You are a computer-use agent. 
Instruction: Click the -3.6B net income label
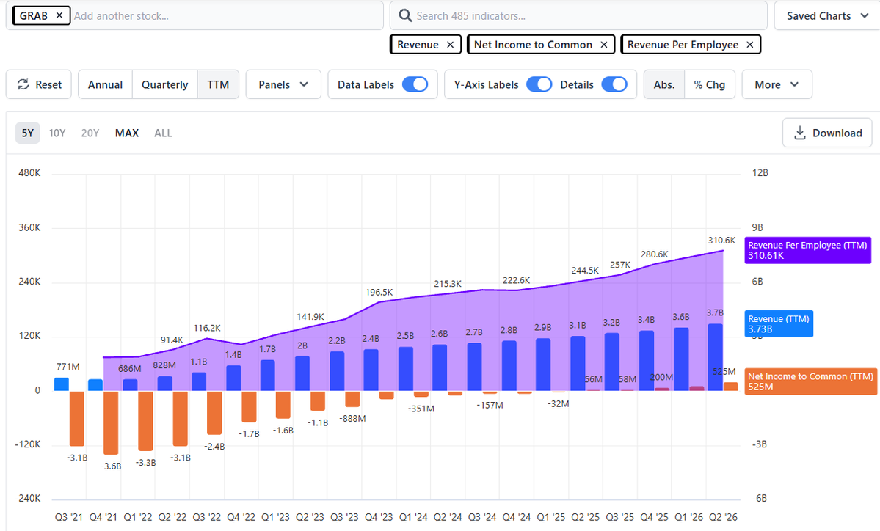(x=111, y=466)
